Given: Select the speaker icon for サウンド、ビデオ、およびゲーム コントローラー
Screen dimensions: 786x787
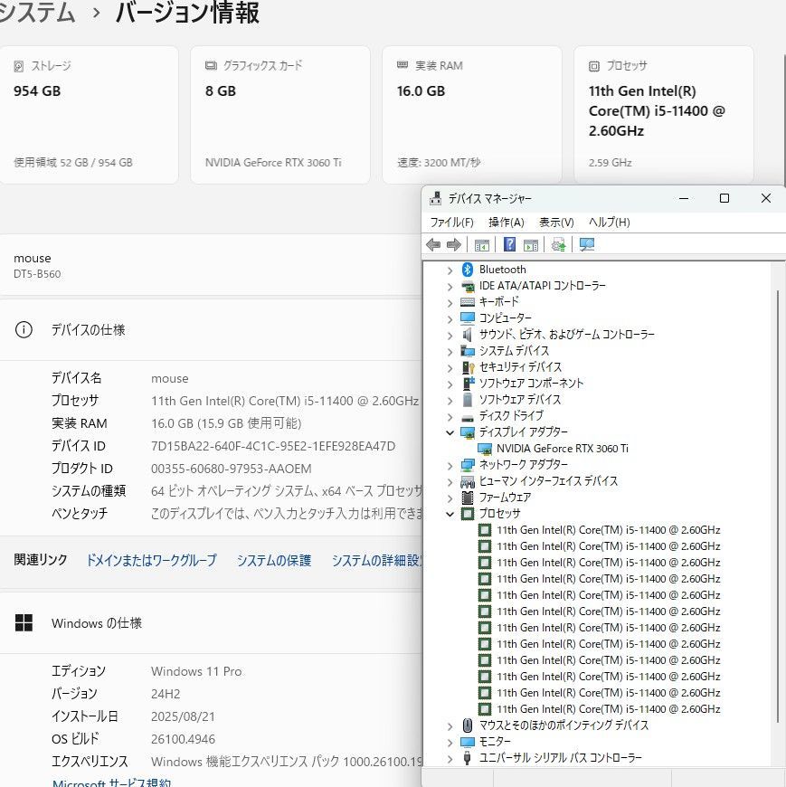Looking at the screenshot, I should [468, 335].
